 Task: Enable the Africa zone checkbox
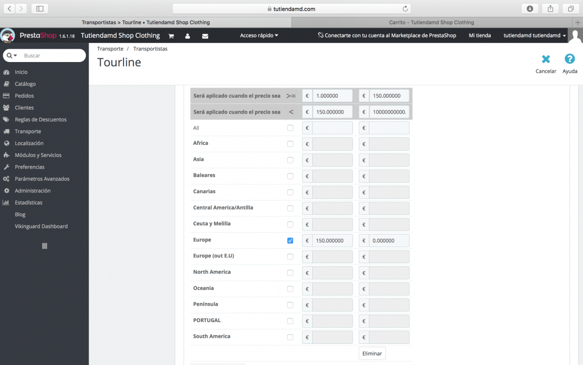(290, 144)
